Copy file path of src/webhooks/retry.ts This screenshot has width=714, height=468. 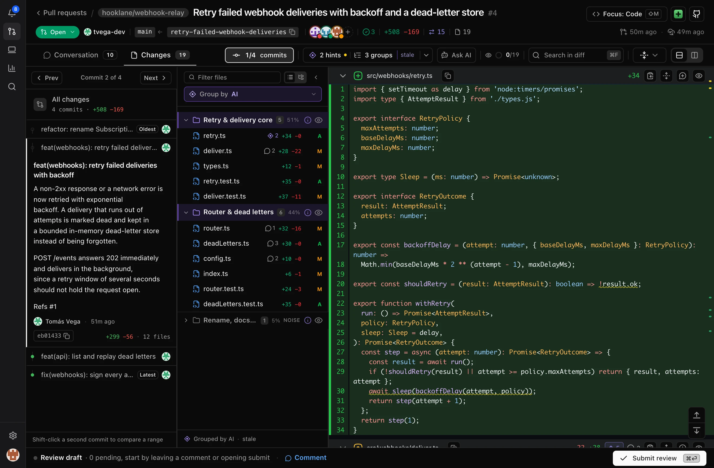(448, 76)
